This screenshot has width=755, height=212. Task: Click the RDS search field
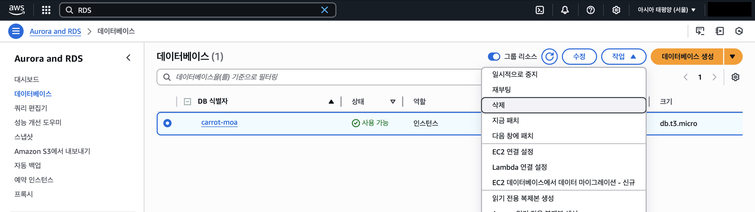[197, 10]
